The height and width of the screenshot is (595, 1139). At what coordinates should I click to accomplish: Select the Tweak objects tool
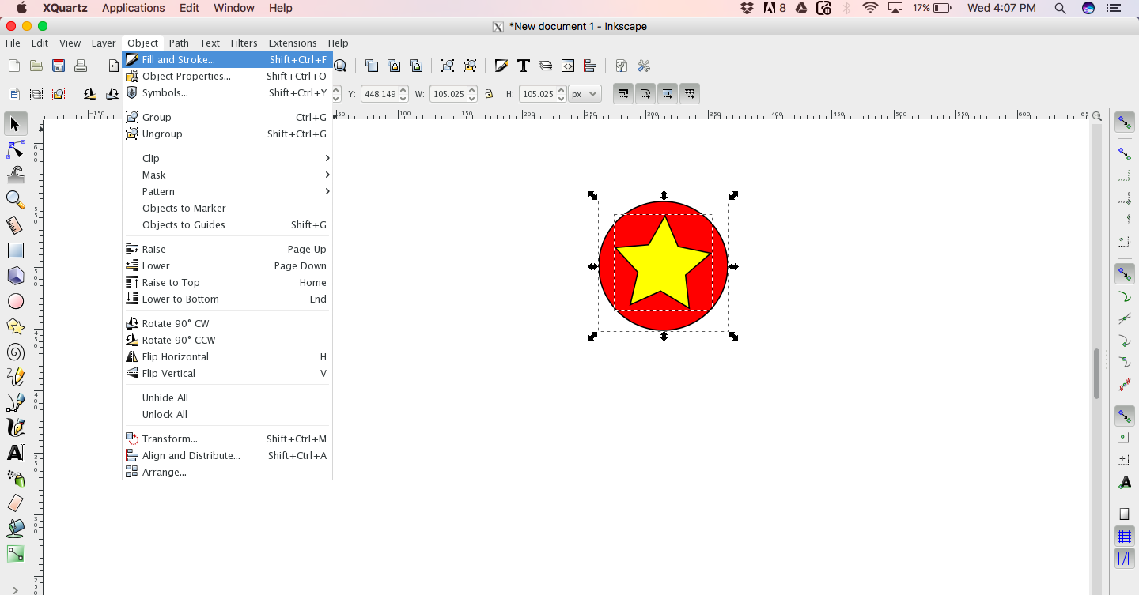coord(15,175)
